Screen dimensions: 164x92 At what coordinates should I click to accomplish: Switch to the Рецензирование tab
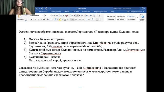[x=100, y=12]
